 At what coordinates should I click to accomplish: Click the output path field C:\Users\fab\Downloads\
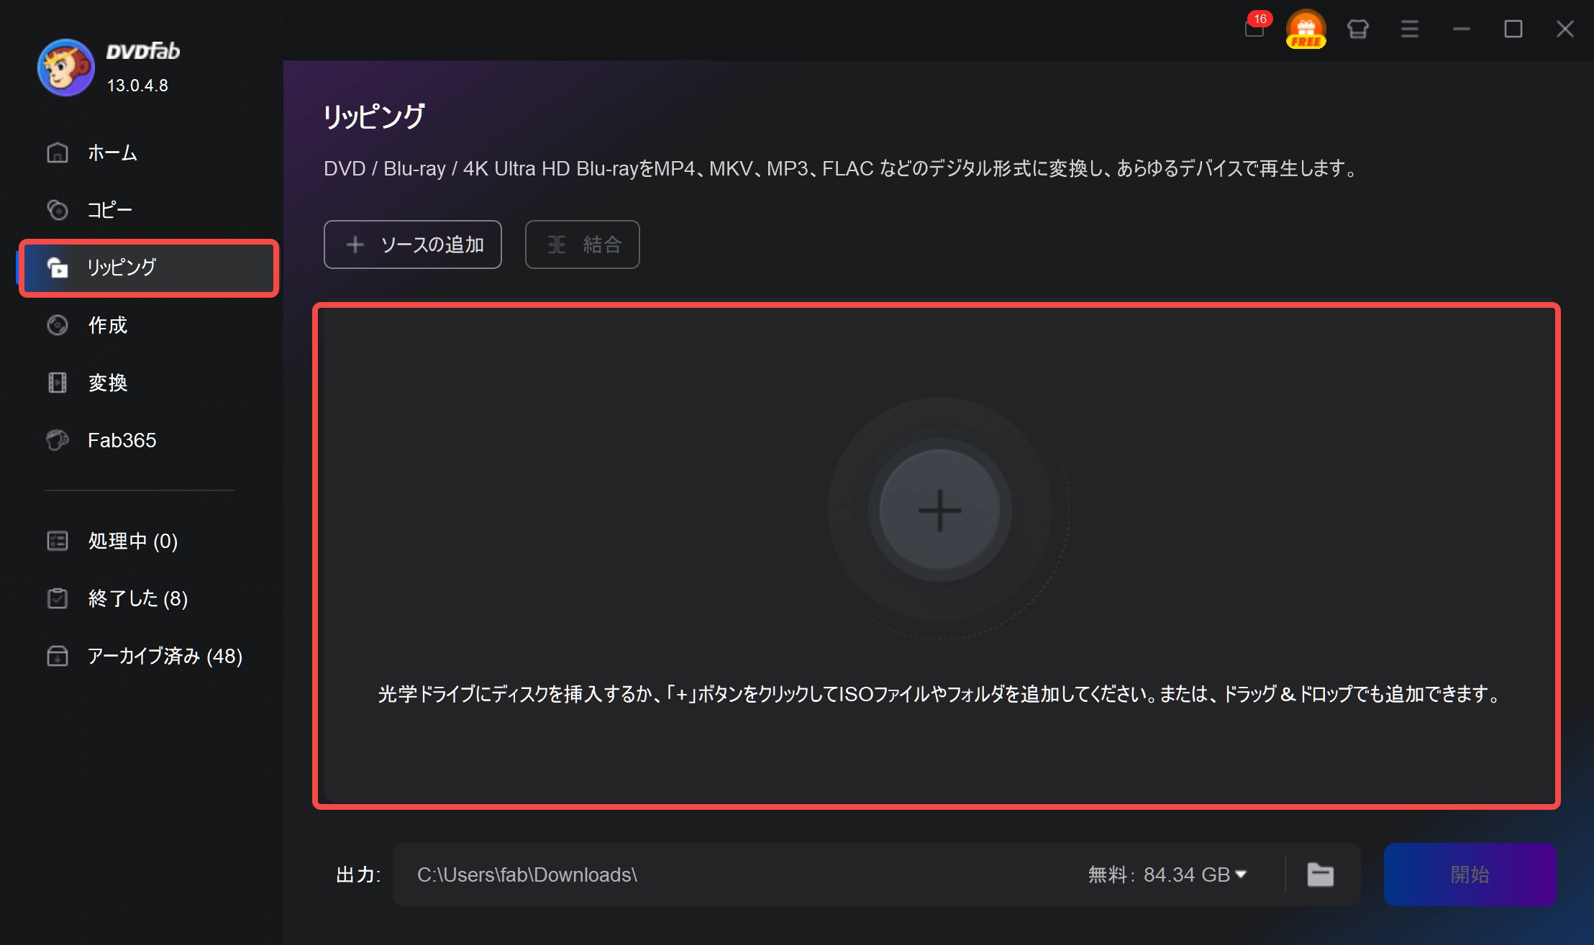pos(719,875)
